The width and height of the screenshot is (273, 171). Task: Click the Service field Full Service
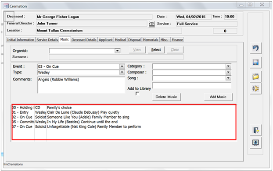pos(207,24)
